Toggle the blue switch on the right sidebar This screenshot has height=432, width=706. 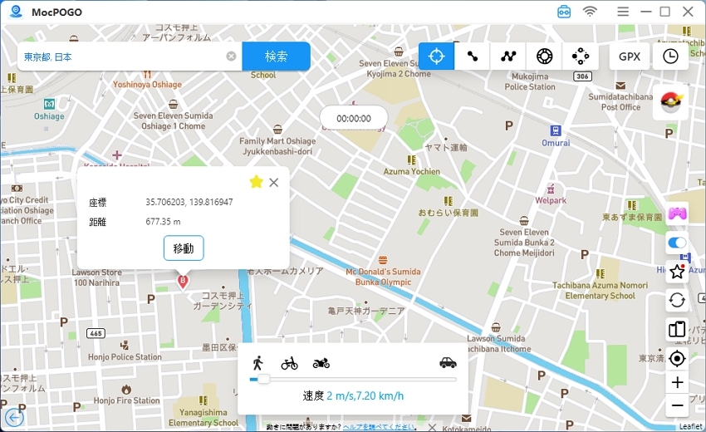pos(677,243)
